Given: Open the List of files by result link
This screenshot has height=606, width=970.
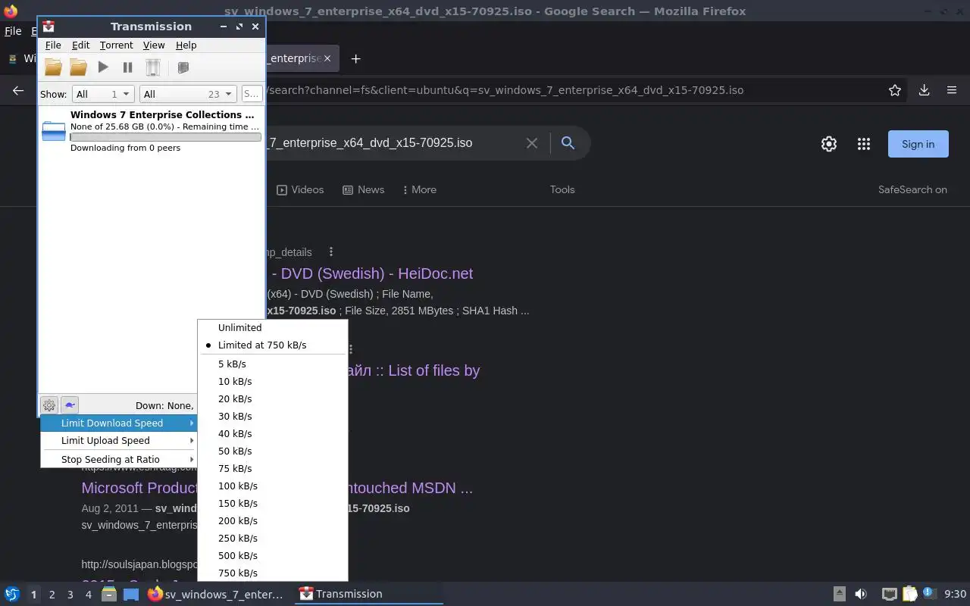Looking at the screenshot, I should click(414, 370).
